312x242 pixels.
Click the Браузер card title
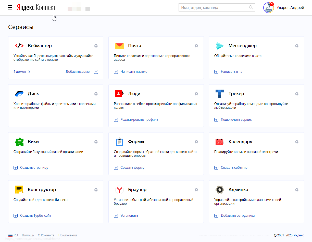(137, 190)
